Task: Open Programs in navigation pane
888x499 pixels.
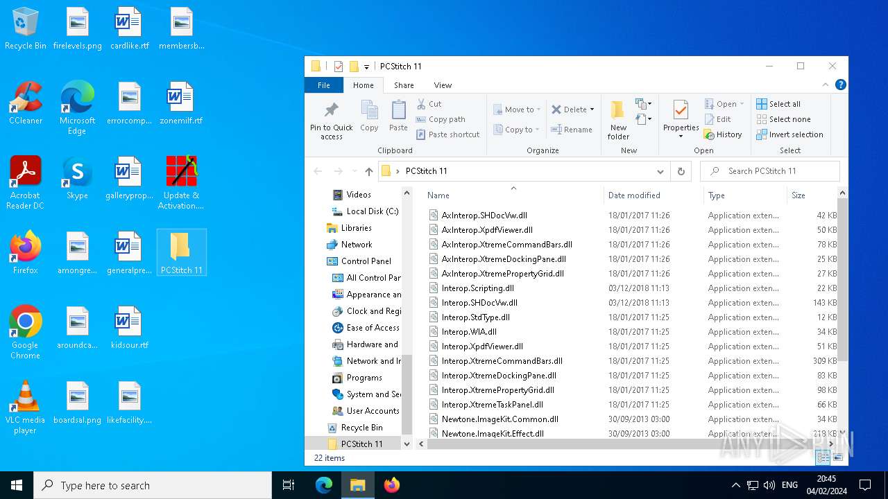Action: pyautogui.click(x=364, y=378)
